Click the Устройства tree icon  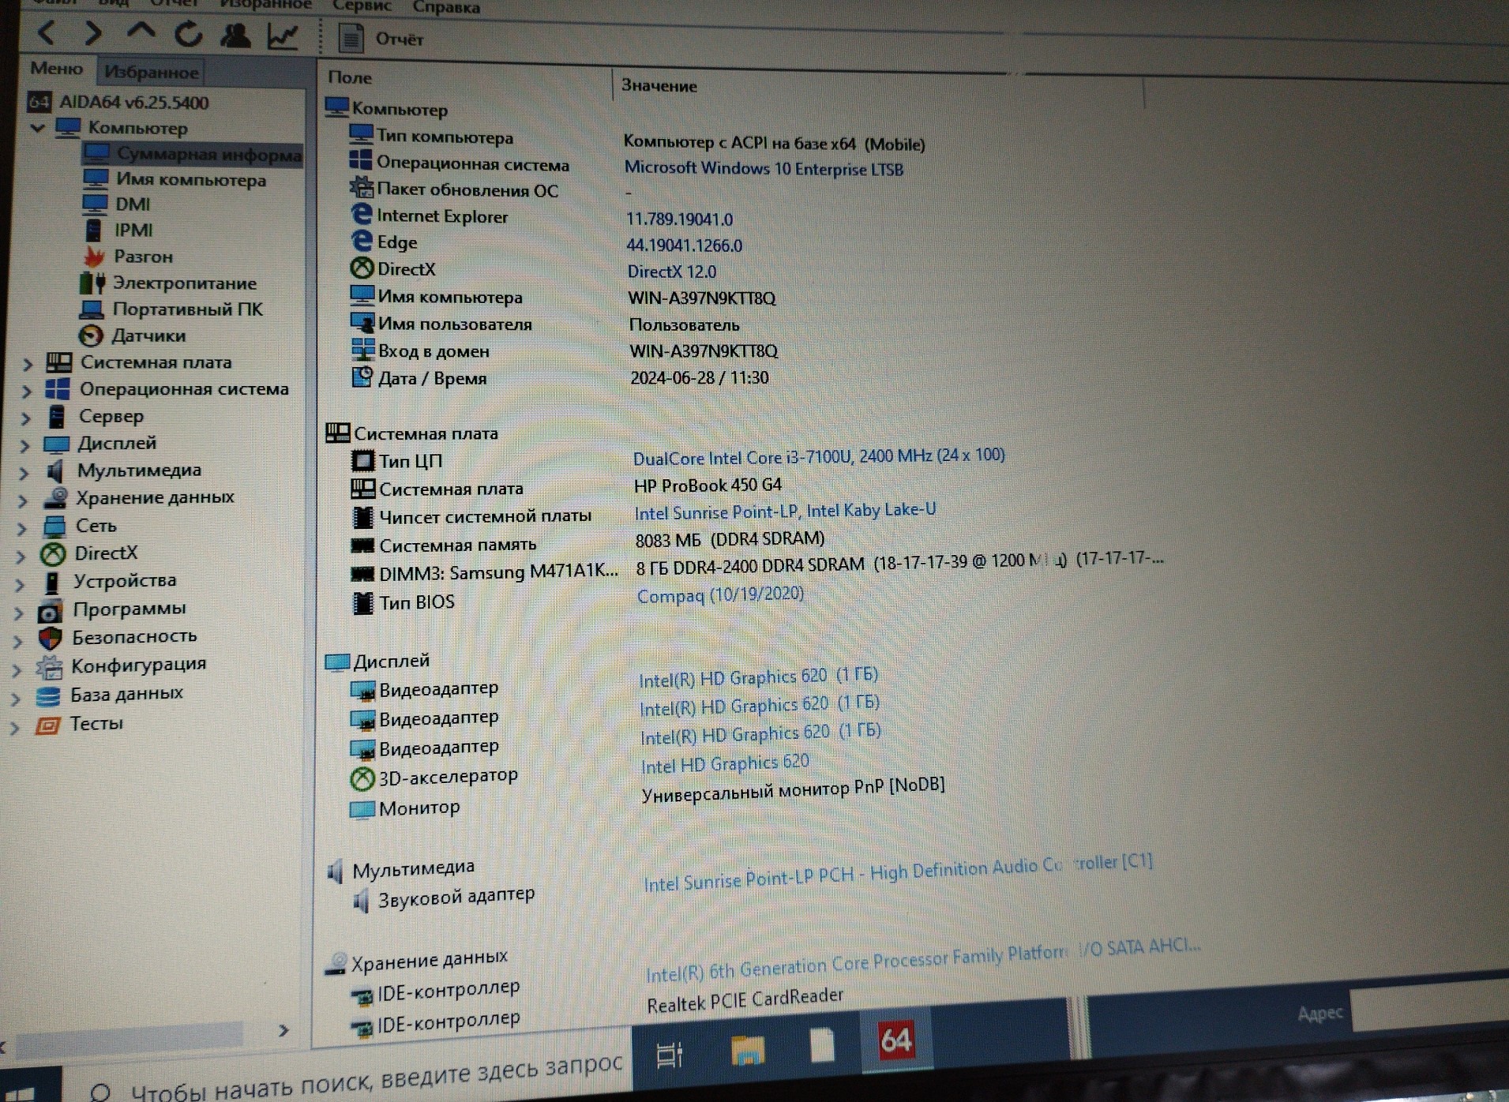[x=52, y=583]
